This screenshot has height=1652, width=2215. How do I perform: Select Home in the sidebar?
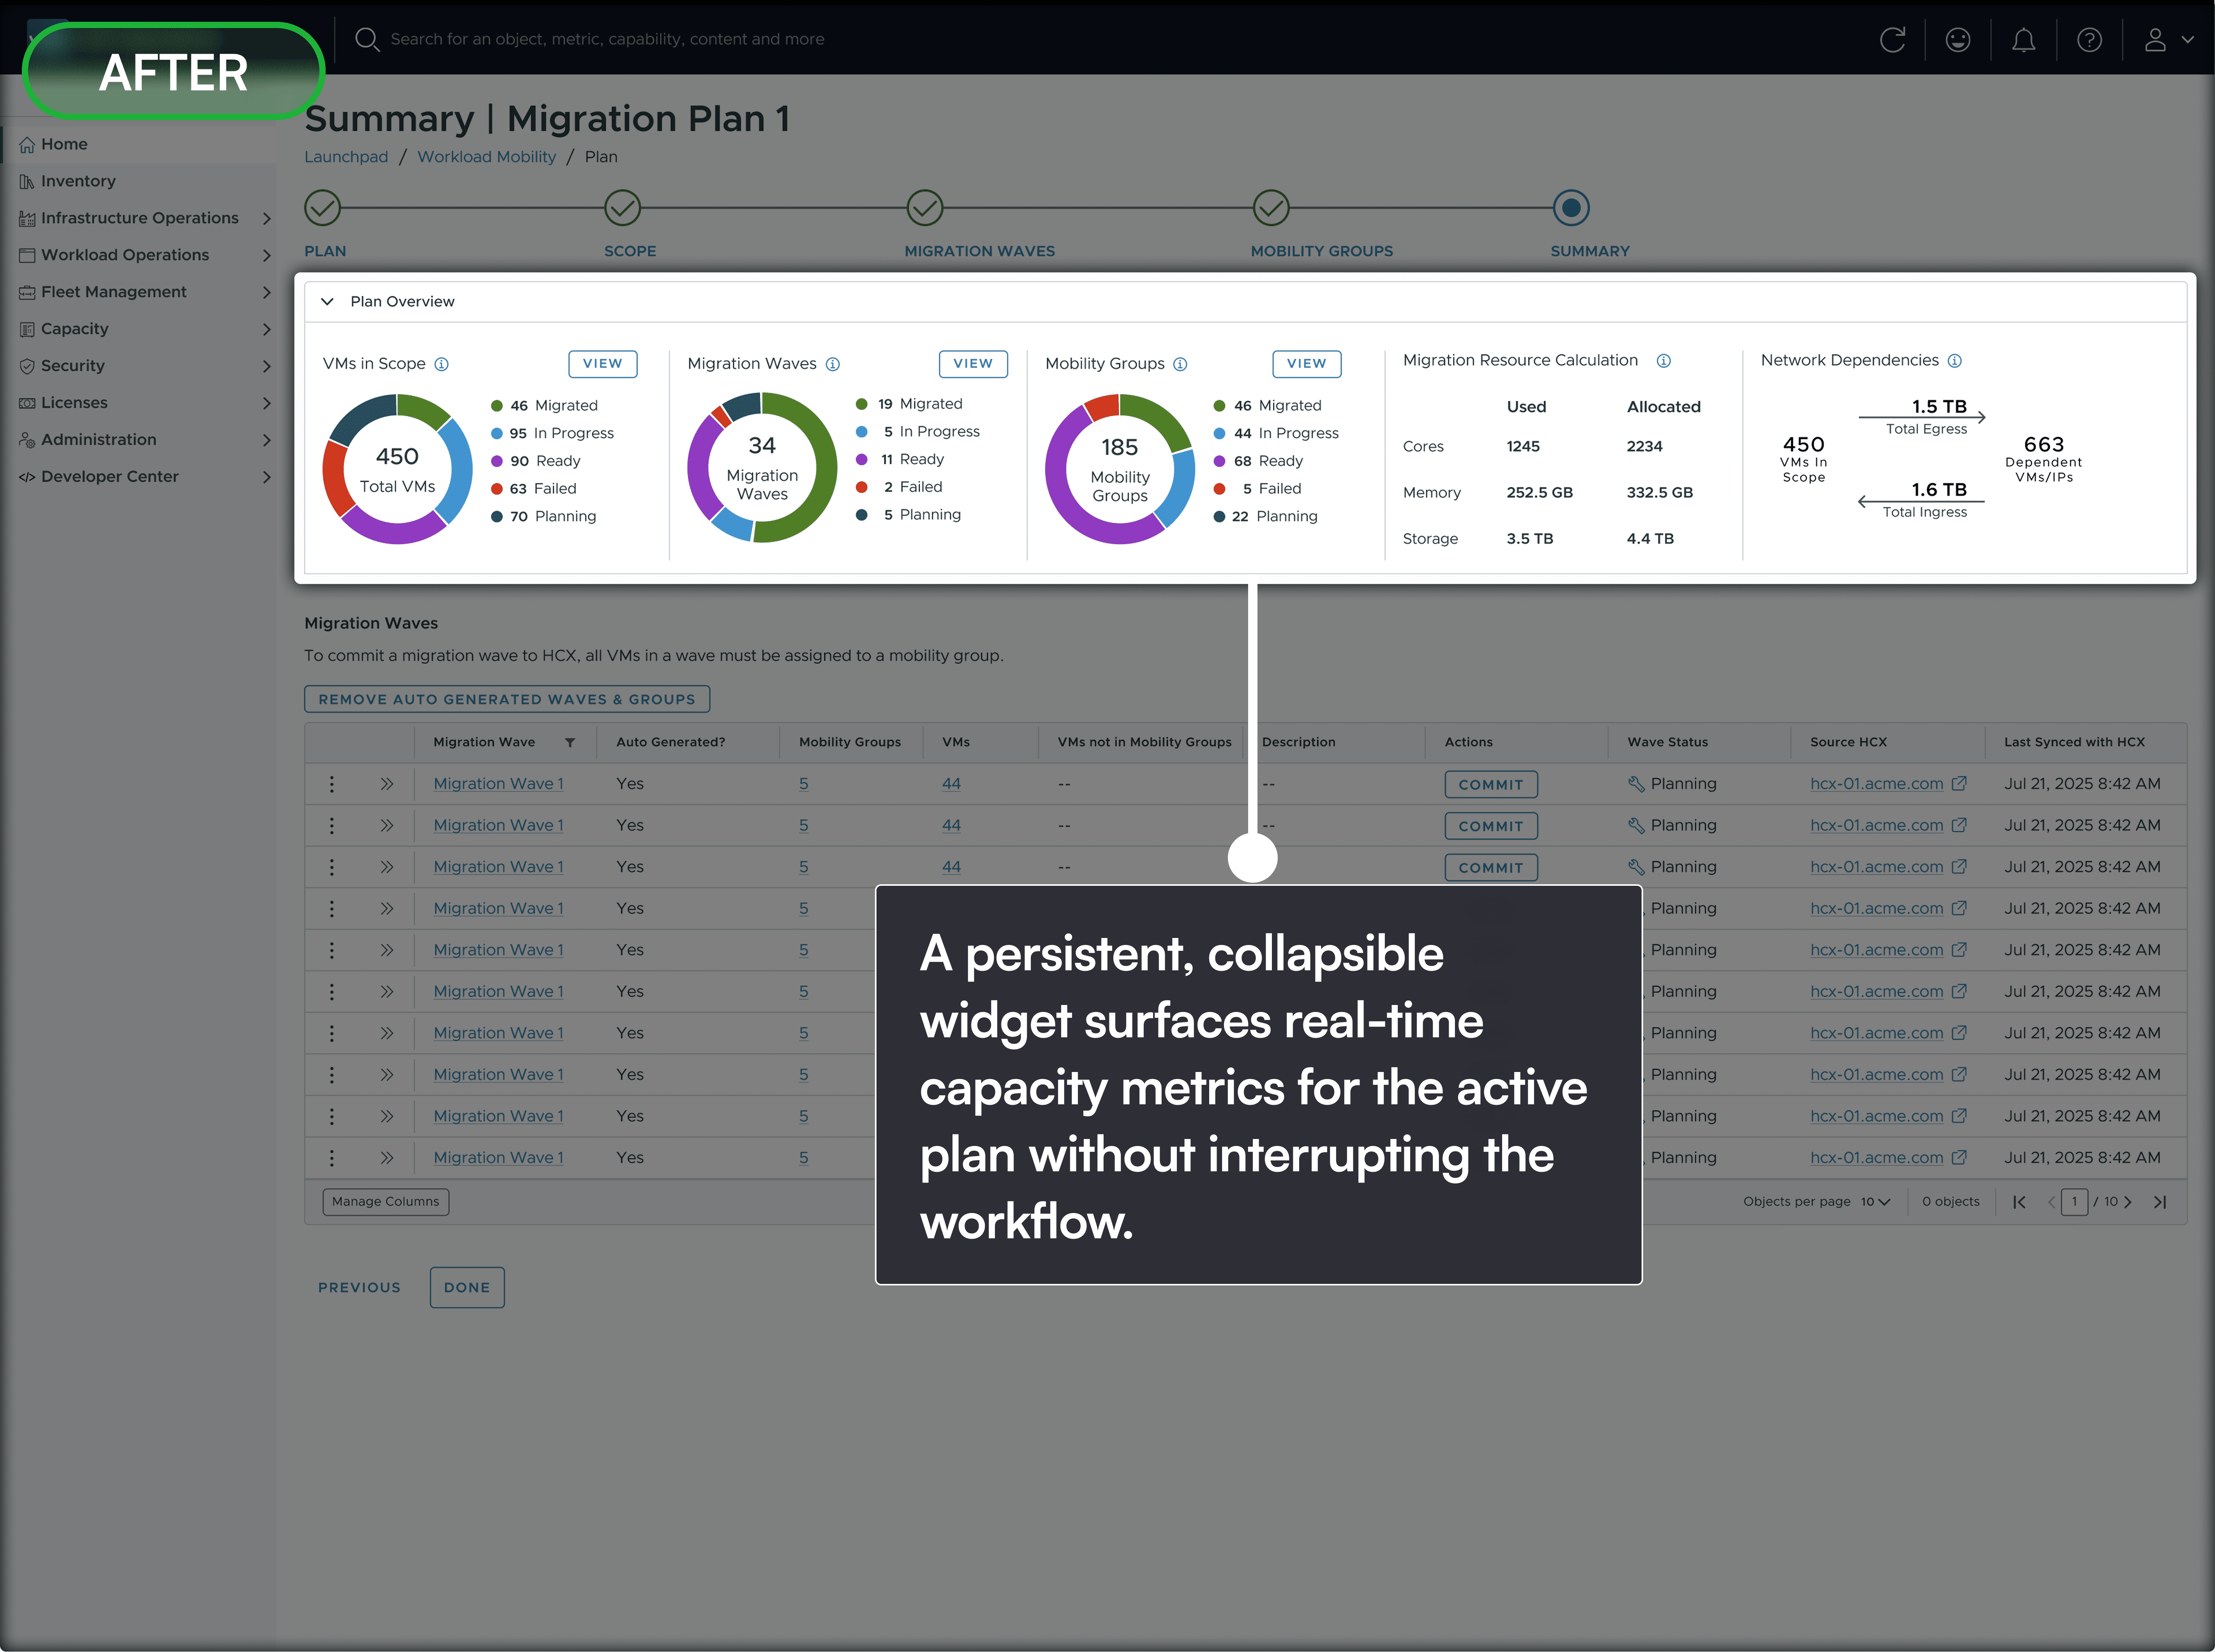64,144
